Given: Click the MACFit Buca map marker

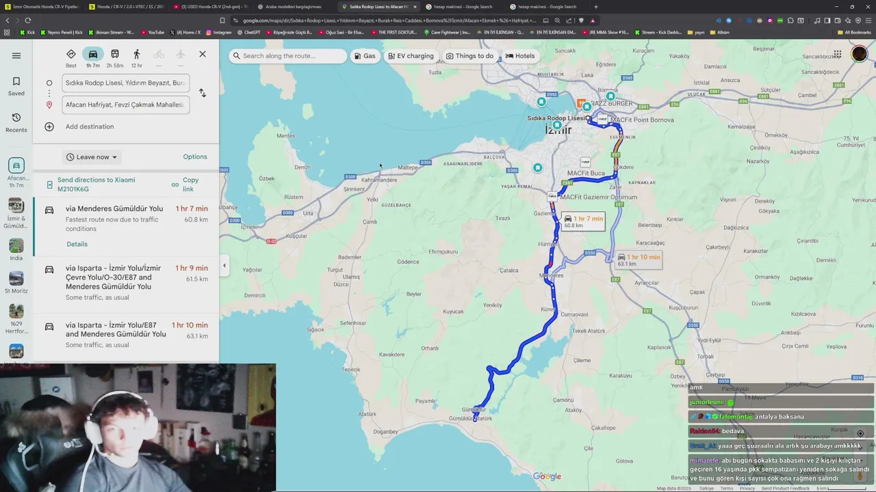Looking at the screenshot, I should [x=585, y=163].
